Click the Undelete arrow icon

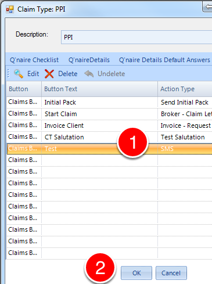[89, 74]
